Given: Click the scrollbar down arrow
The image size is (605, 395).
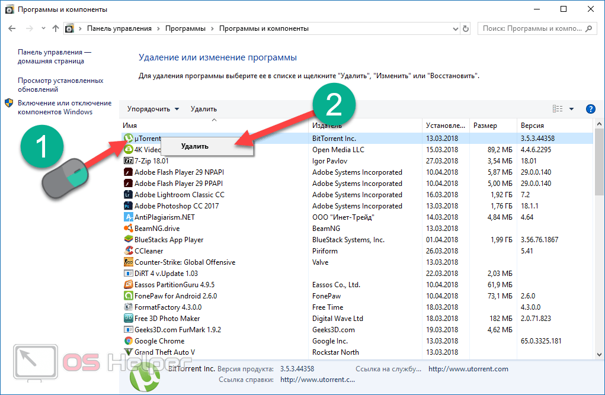Looking at the screenshot, I should (x=599, y=354).
